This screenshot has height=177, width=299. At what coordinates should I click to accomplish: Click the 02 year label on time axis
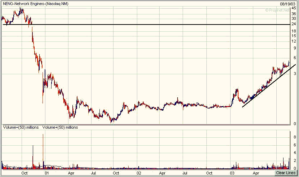point(139,173)
